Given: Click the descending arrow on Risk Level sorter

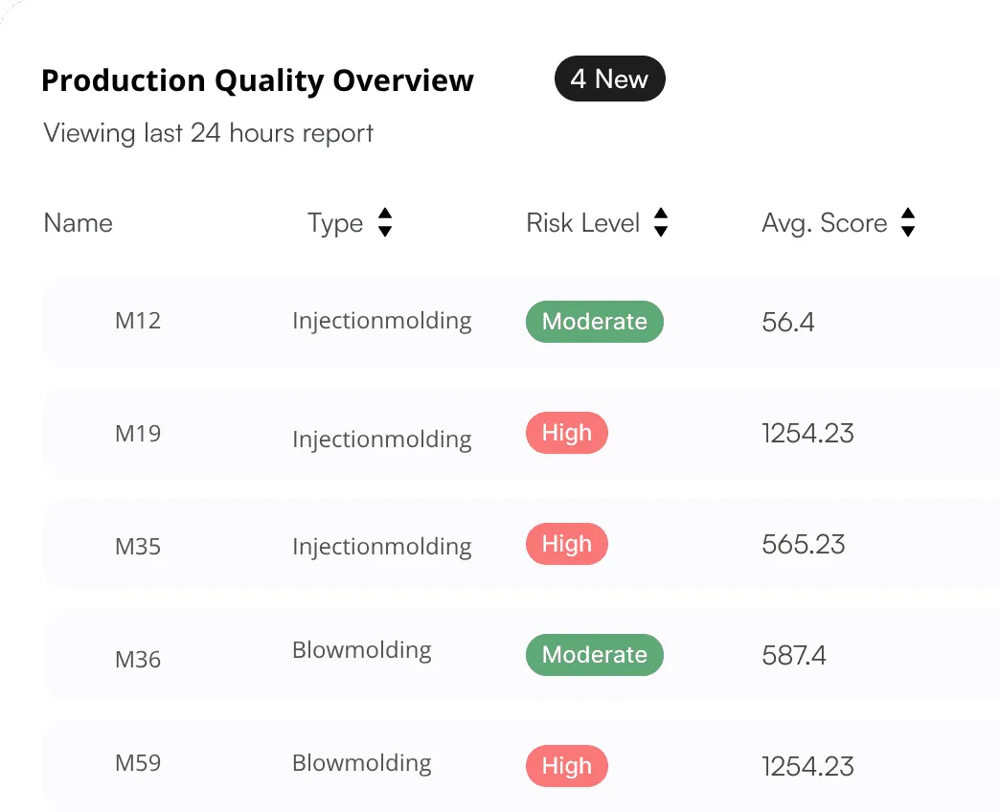Looking at the screenshot, I should point(661,230).
